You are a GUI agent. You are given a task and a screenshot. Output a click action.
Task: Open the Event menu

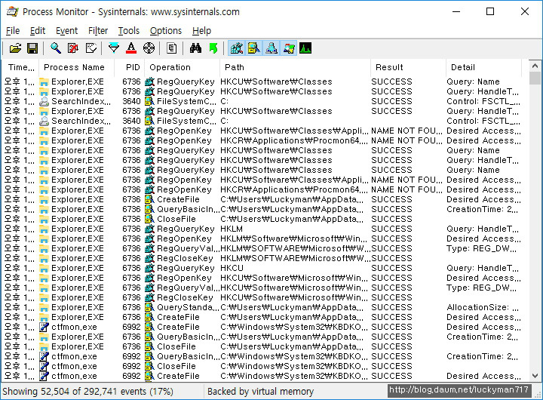[x=66, y=31]
